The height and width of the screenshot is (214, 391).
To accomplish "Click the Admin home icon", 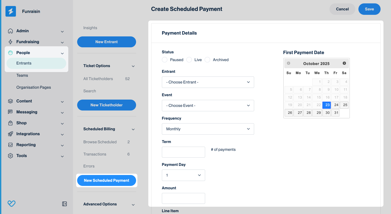I will pyautogui.click(x=10, y=31).
